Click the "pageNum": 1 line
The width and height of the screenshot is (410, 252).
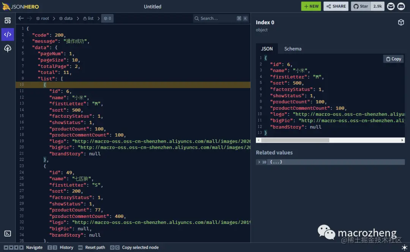coord(56,54)
